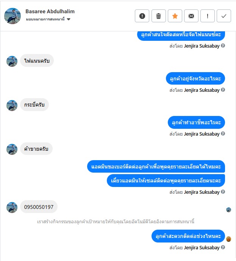Click the emoji reaction on last blue message

coord(228,239)
